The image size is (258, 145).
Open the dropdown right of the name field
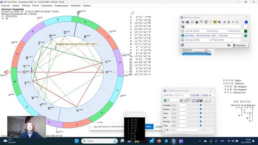click(x=245, y=27)
